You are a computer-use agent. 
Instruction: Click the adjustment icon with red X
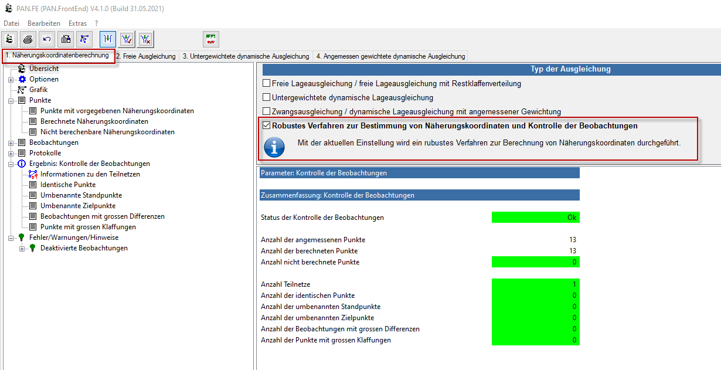point(145,39)
